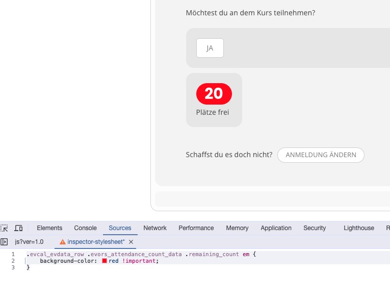This screenshot has width=390, height=300.
Task: Open the red color swatch picker
Action: tap(105, 261)
